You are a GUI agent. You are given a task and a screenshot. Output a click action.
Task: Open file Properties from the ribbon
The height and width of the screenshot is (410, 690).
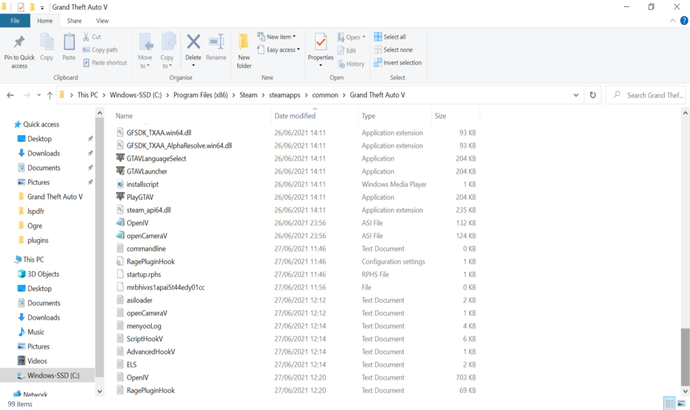319,48
